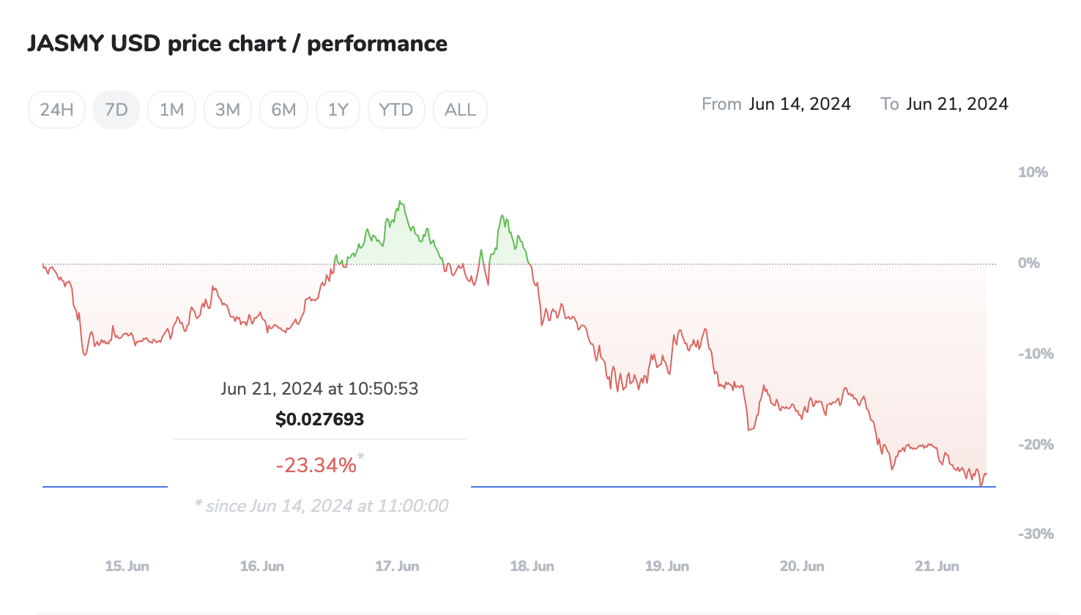The height and width of the screenshot is (615, 1081).
Task: Choose the 1M time range
Action: [171, 110]
